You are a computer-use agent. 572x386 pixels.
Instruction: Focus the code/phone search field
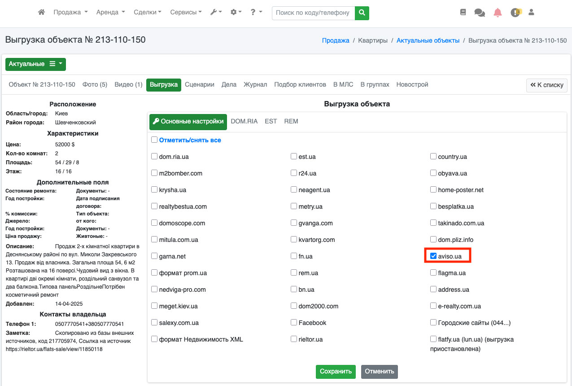313,13
